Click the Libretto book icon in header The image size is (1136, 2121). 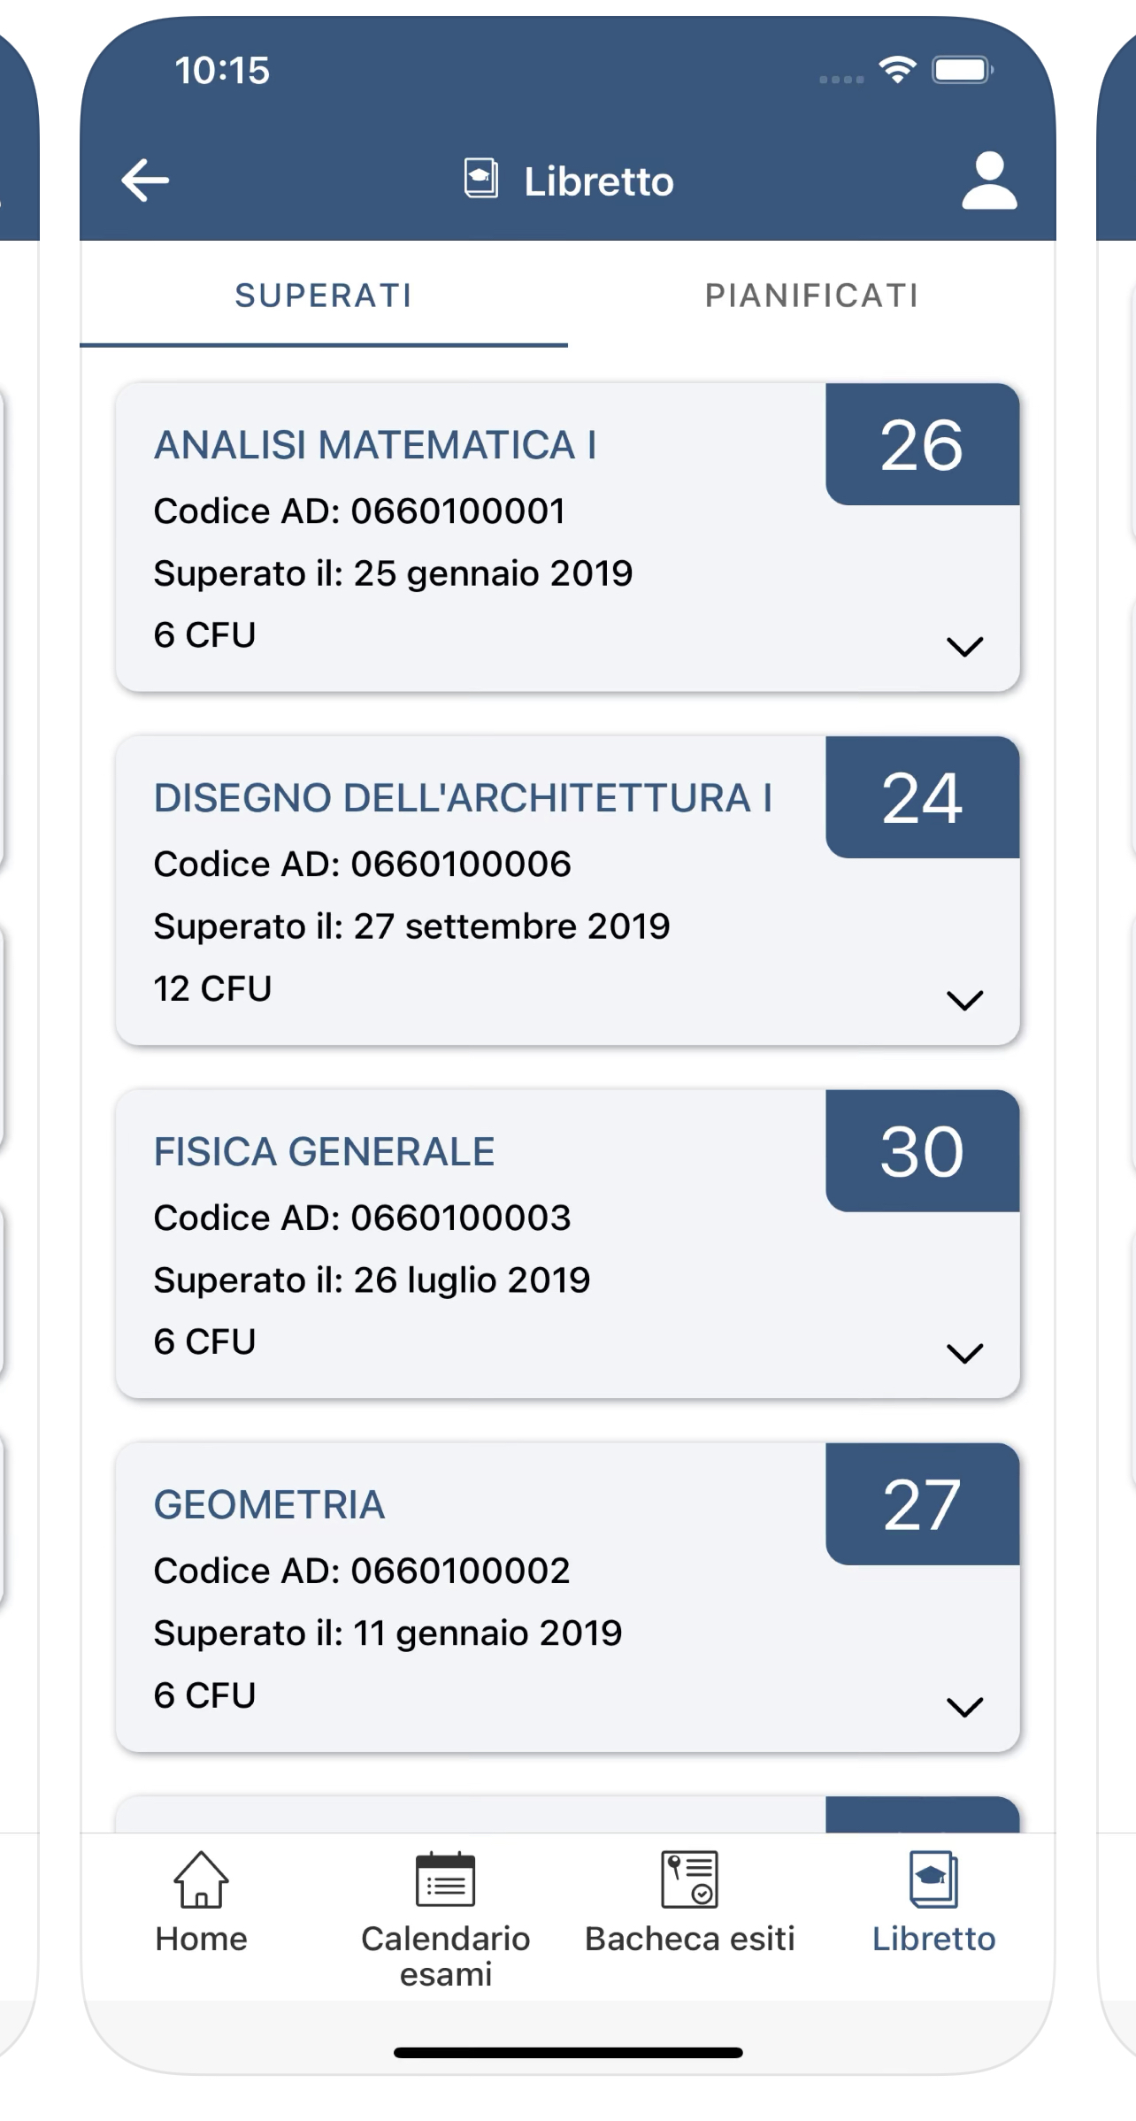[481, 179]
